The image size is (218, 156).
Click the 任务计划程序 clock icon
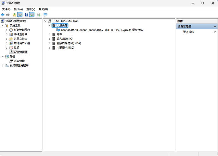pyautogui.click(x=11, y=30)
